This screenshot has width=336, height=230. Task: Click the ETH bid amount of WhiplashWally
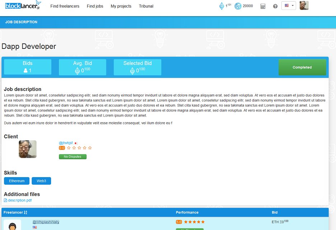(x=280, y=222)
